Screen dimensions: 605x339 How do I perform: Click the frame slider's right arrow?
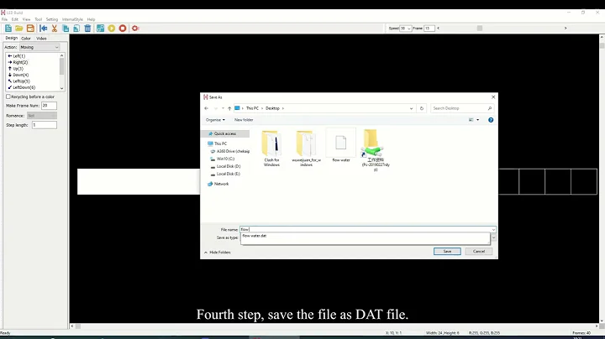click(566, 29)
